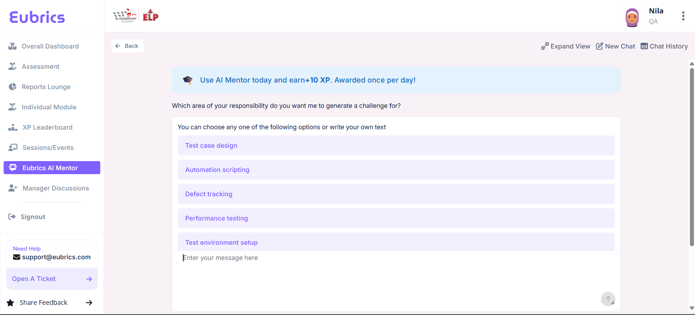Click Expand View label
Screen dimensions: 695x315
click(570, 46)
